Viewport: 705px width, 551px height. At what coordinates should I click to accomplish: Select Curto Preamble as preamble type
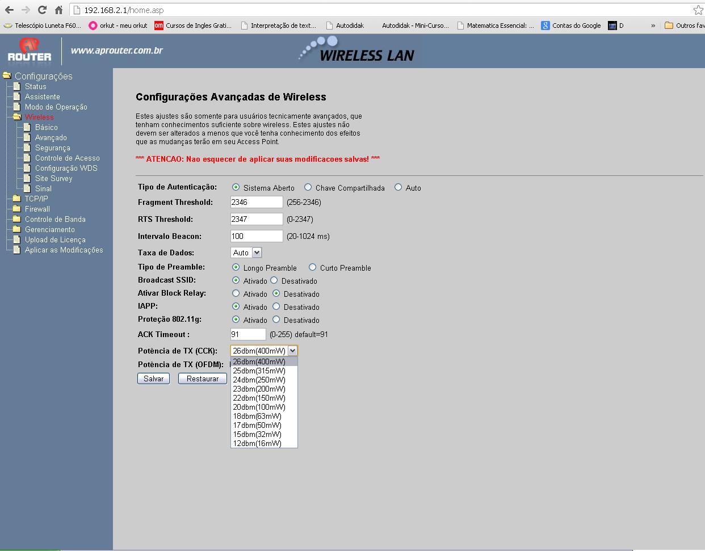(312, 267)
